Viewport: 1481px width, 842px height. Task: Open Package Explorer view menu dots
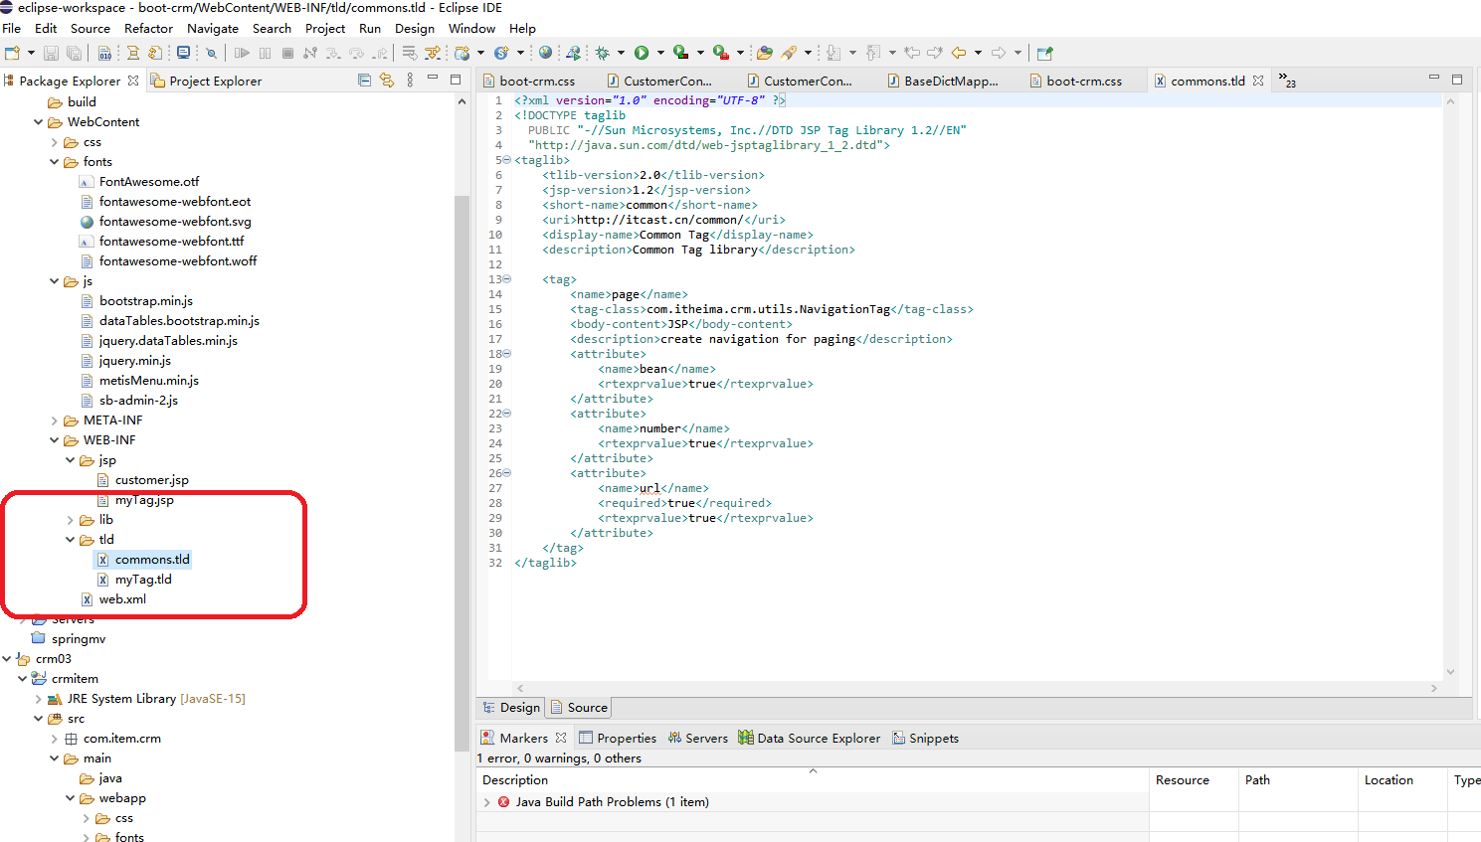(410, 81)
